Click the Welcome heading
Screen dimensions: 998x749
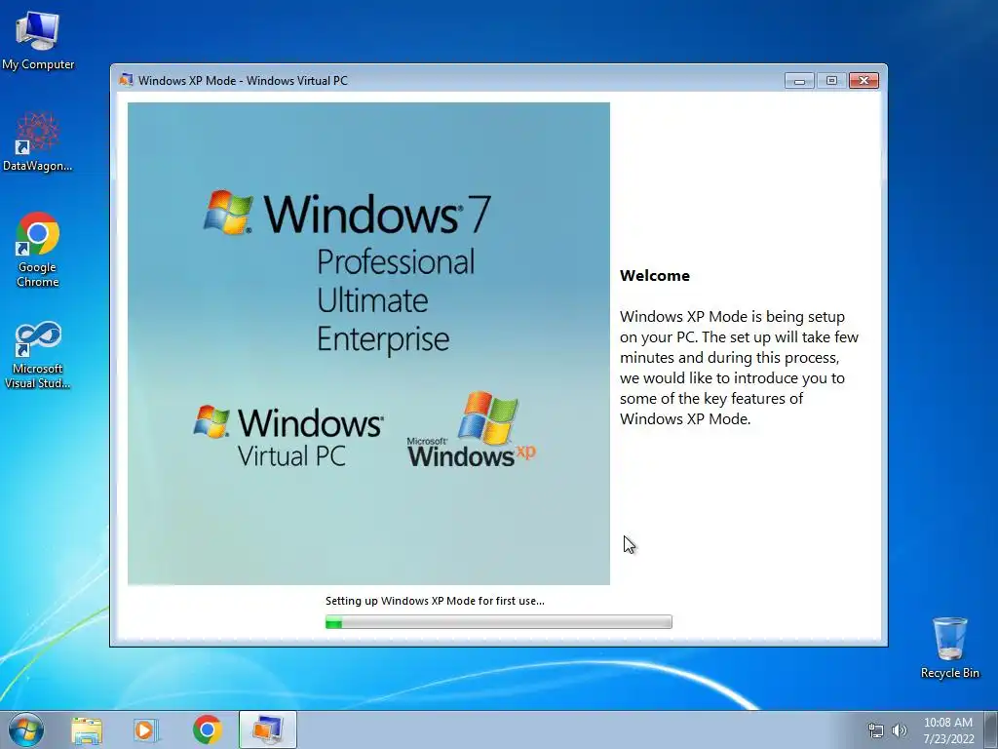click(x=655, y=276)
